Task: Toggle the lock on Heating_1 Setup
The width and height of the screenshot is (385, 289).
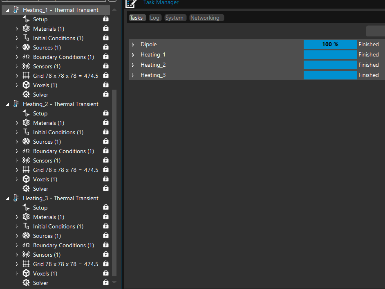Action: 106,19
